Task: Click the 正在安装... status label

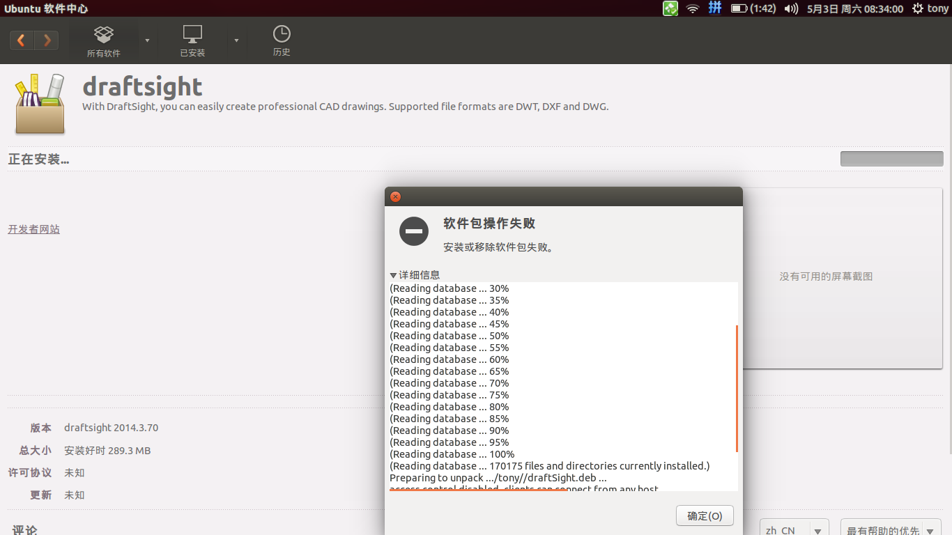Action: pos(38,160)
